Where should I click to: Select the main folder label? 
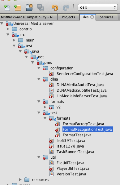[x=30, y=40]
